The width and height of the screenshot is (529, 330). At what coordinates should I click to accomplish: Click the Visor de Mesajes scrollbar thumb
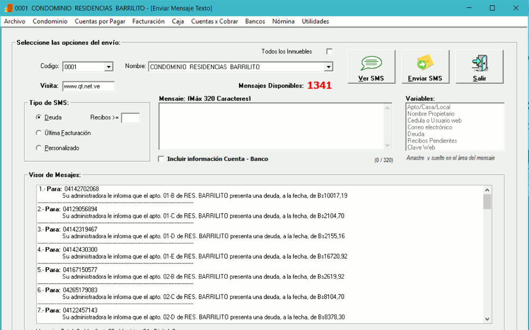487,202
